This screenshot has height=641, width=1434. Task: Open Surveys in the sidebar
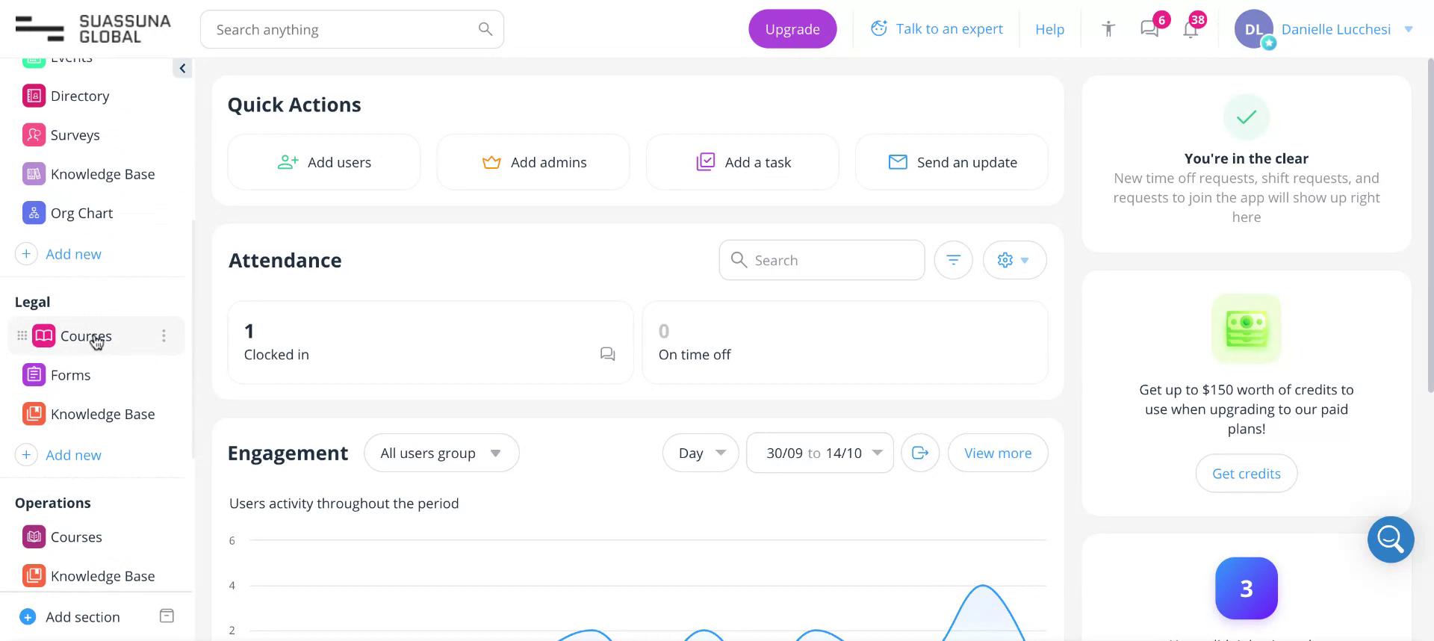75,135
